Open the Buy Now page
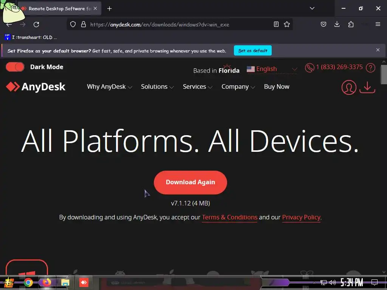 pyautogui.click(x=276, y=87)
